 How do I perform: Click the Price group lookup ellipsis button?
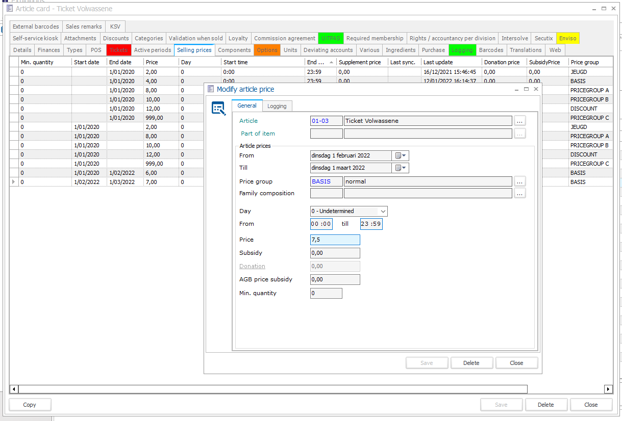point(519,181)
